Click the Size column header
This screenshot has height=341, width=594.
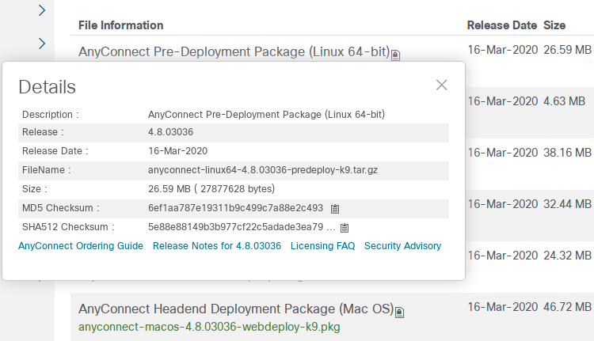(x=554, y=25)
